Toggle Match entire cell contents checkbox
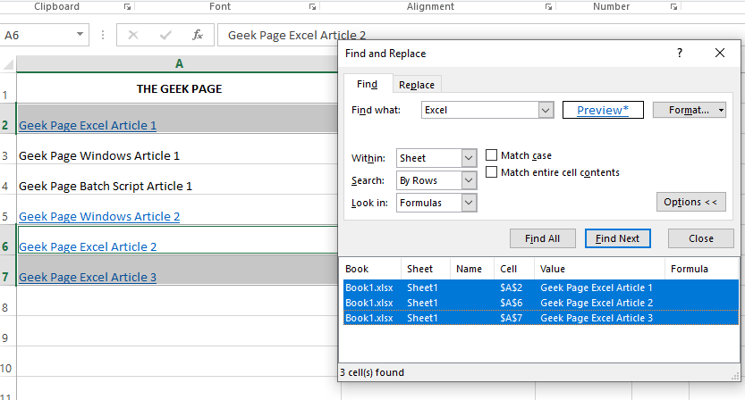The image size is (745, 400). tap(491, 172)
